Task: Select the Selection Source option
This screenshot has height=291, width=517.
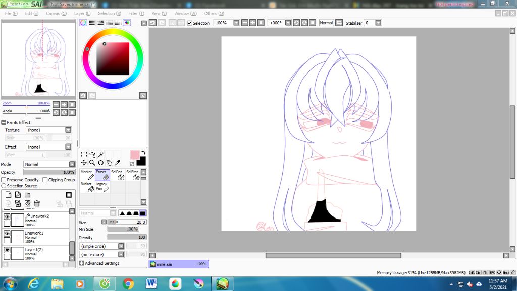Action: pos(4,186)
